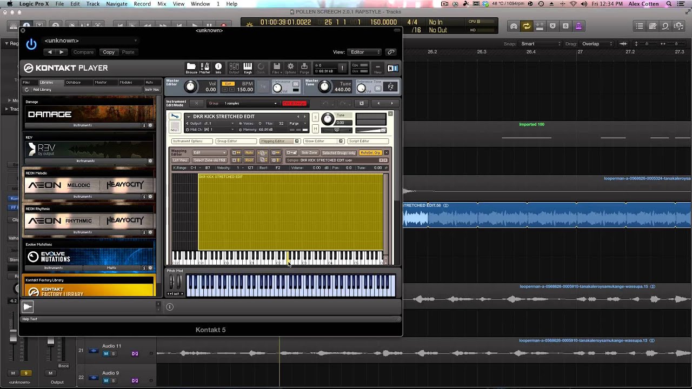The width and height of the screenshot is (692, 389).
Task: Toggle Ext tempo sync
Action: click(228, 84)
